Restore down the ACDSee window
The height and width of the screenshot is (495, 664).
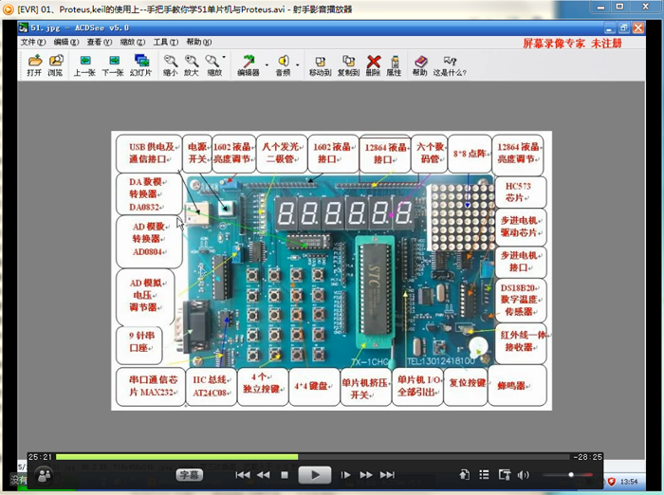623,28
